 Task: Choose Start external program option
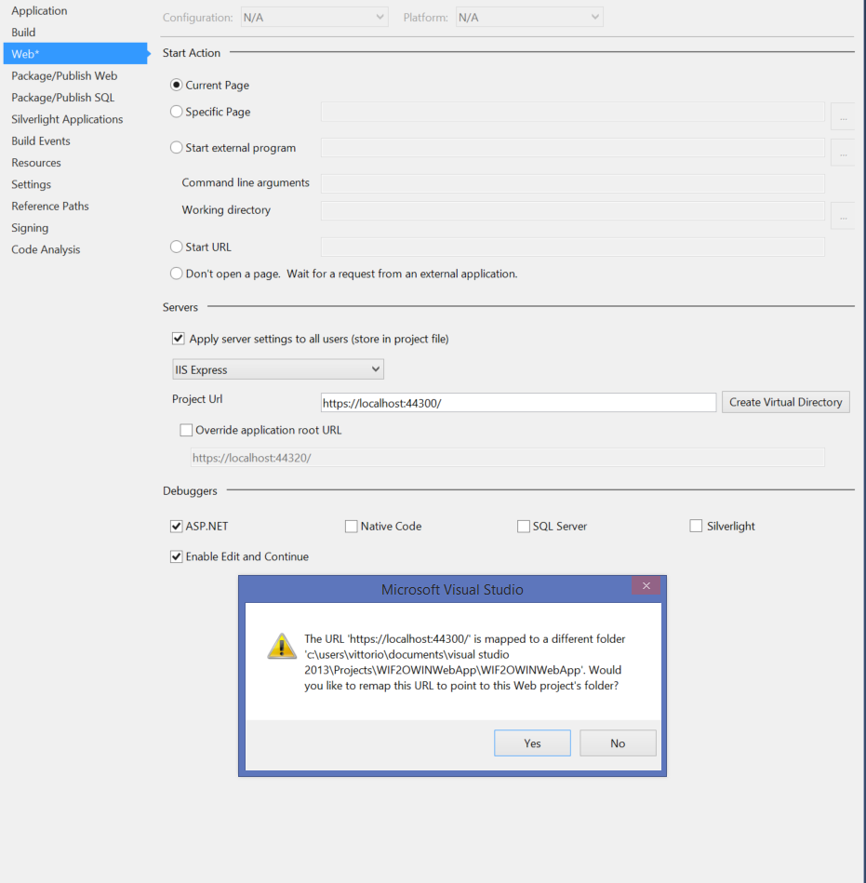(176, 148)
